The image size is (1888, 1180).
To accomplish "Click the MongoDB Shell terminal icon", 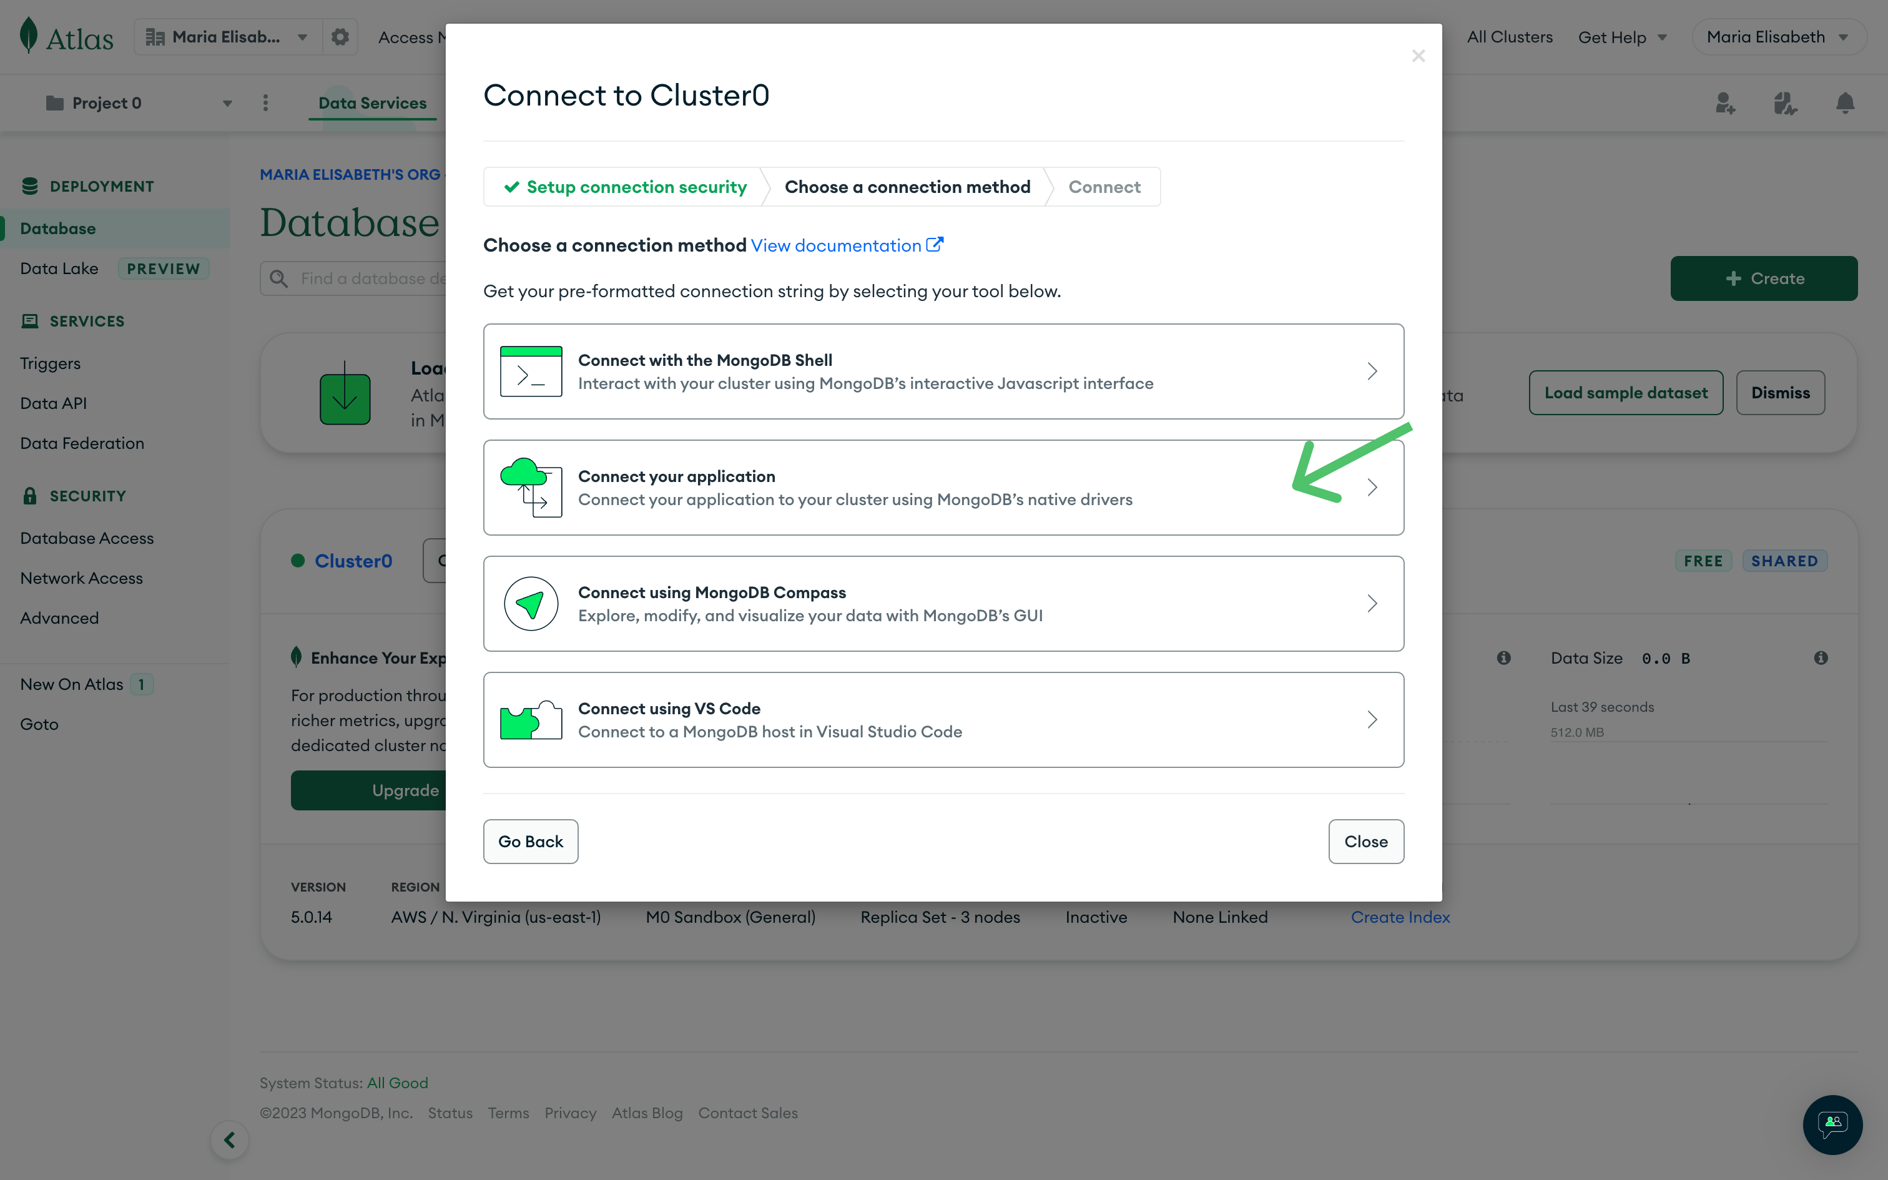I will (x=531, y=371).
